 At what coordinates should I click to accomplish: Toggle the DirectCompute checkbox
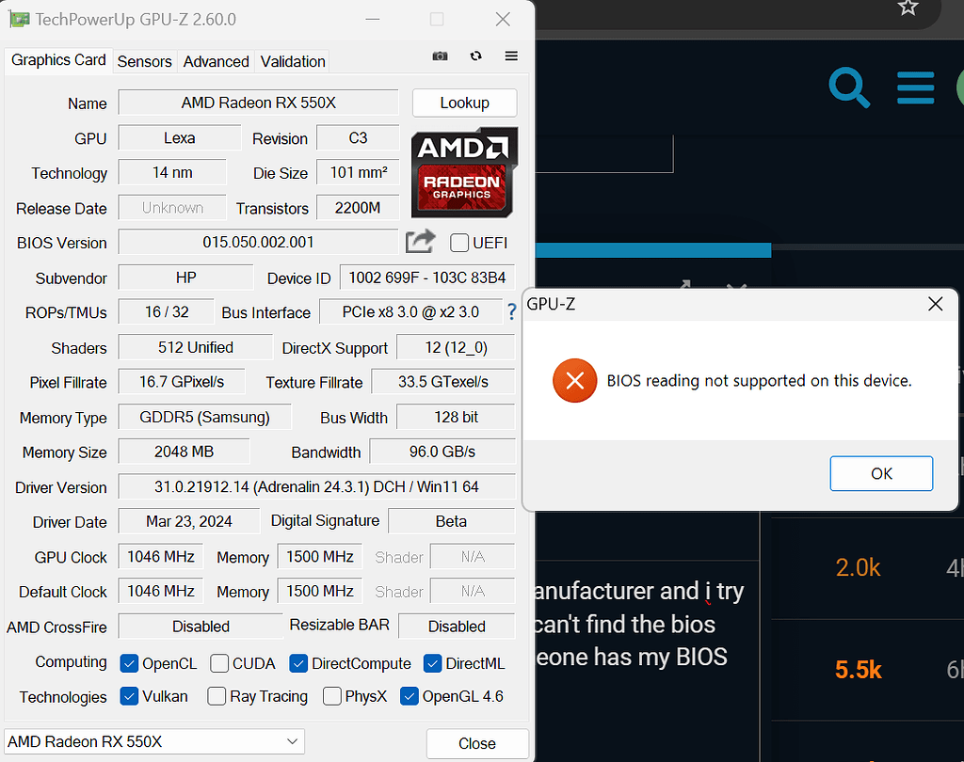click(x=298, y=663)
